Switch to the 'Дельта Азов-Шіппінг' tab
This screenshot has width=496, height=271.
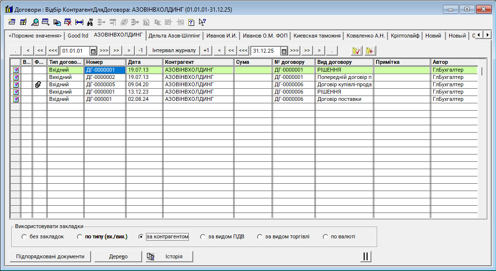[174, 36]
